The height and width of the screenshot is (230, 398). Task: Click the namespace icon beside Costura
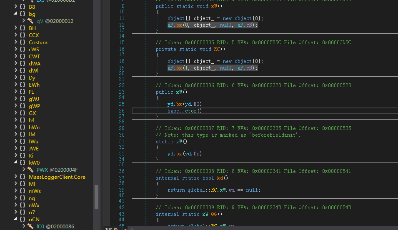coord(23,42)
